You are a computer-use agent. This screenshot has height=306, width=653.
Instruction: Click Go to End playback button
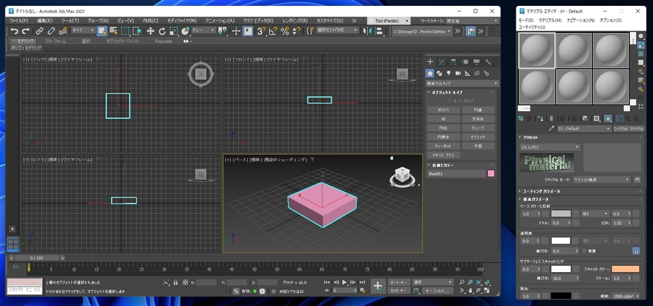click(x=362, y=282)
